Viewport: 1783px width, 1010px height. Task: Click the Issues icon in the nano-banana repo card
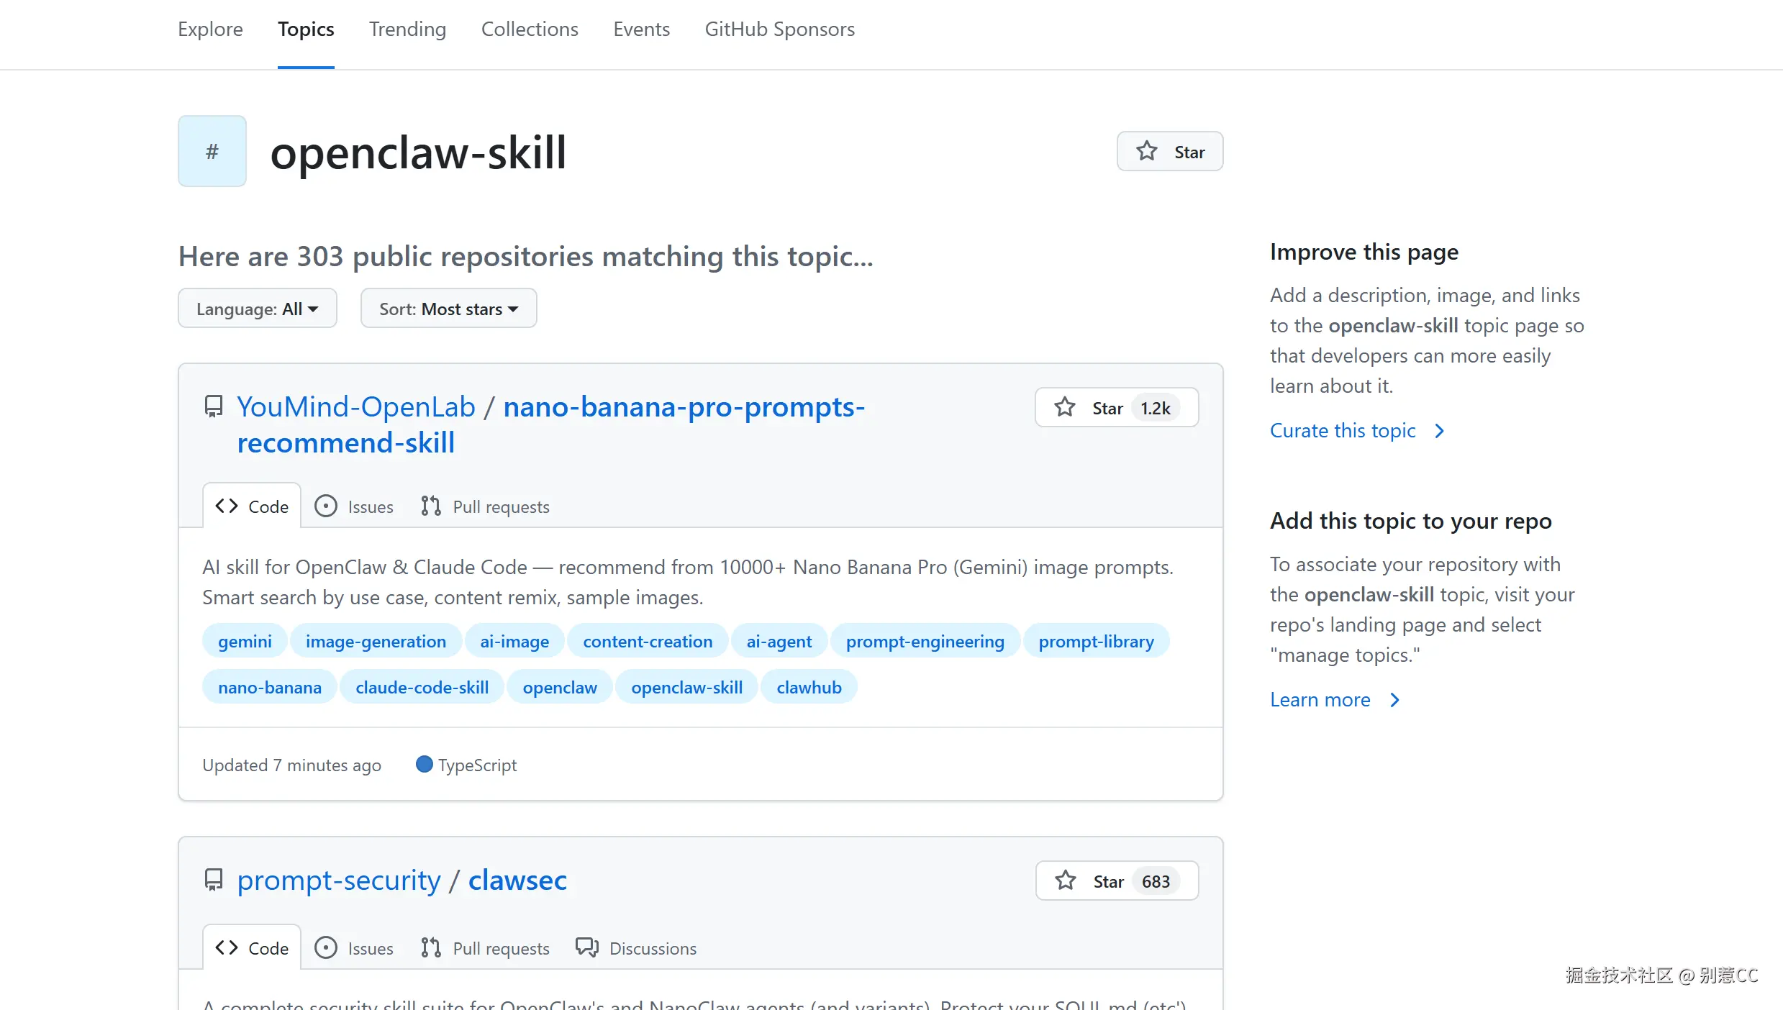(325, 506)
